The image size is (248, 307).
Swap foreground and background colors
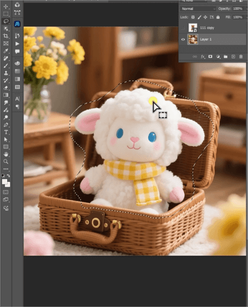[8, 175]
